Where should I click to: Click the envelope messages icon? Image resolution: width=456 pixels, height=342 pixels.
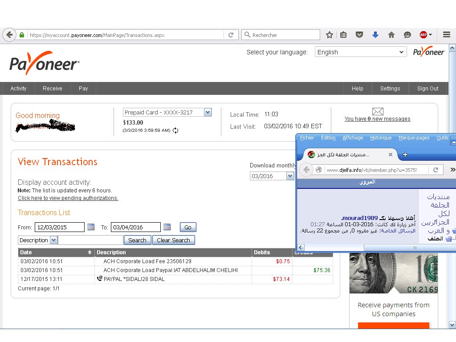click(378, 111)
